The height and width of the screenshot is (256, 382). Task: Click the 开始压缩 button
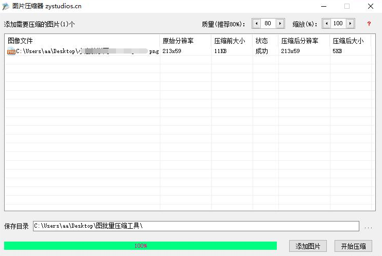tap(353, 246)
